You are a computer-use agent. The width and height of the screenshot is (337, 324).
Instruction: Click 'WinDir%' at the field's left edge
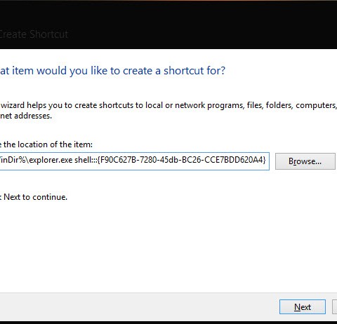coord(13,160)
